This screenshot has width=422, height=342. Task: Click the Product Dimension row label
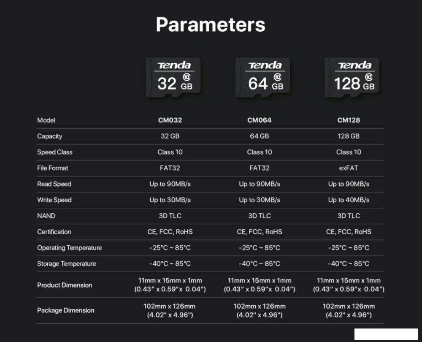click(65, 285)
